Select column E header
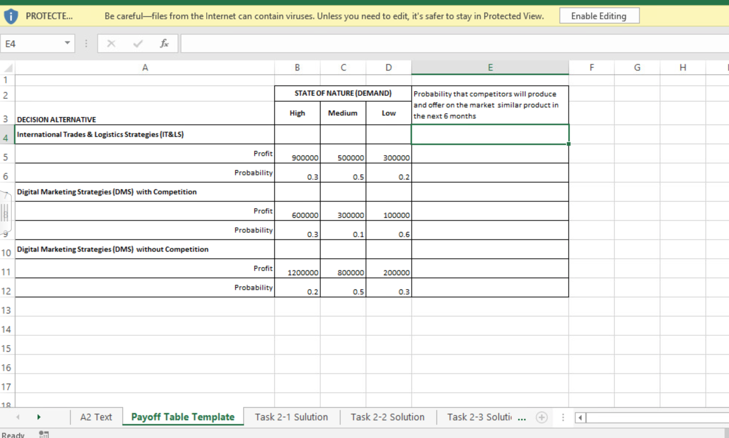The height and width of the screenshot is (438, 729). click(x=490, y=68)
